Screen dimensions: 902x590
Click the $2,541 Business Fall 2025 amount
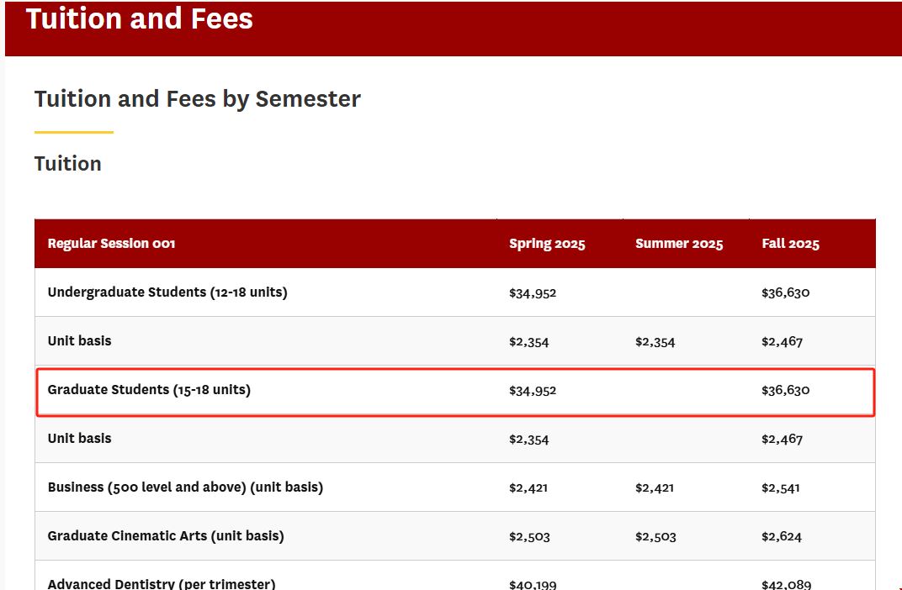(x=781, y=488)
